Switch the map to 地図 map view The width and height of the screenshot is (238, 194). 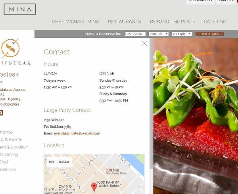[x=51, y=162]
